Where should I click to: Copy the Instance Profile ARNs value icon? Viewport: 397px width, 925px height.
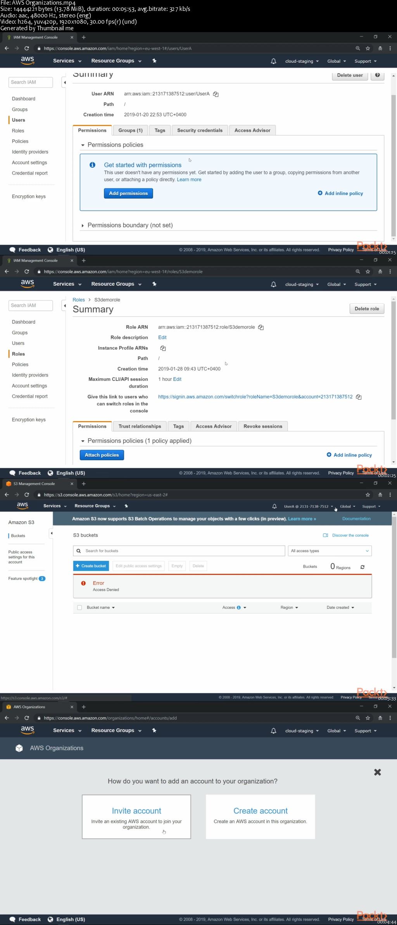163,348
